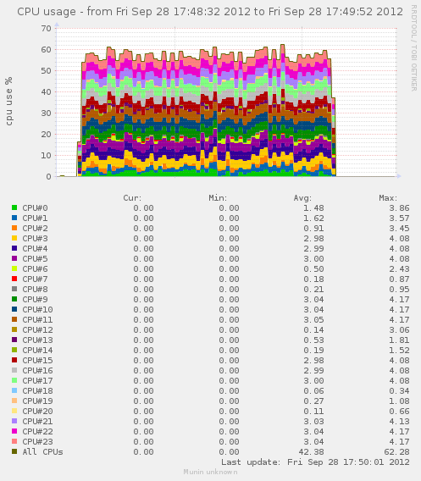Click the Cur column header
Viewport: 421px width, 481px height.
[132, 198]
